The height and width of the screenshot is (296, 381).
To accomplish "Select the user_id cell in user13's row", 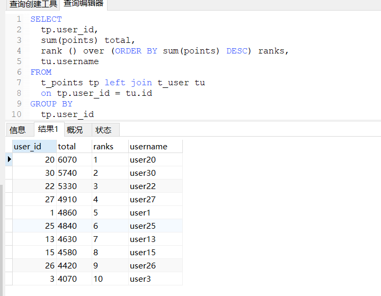I will [34, 239].
